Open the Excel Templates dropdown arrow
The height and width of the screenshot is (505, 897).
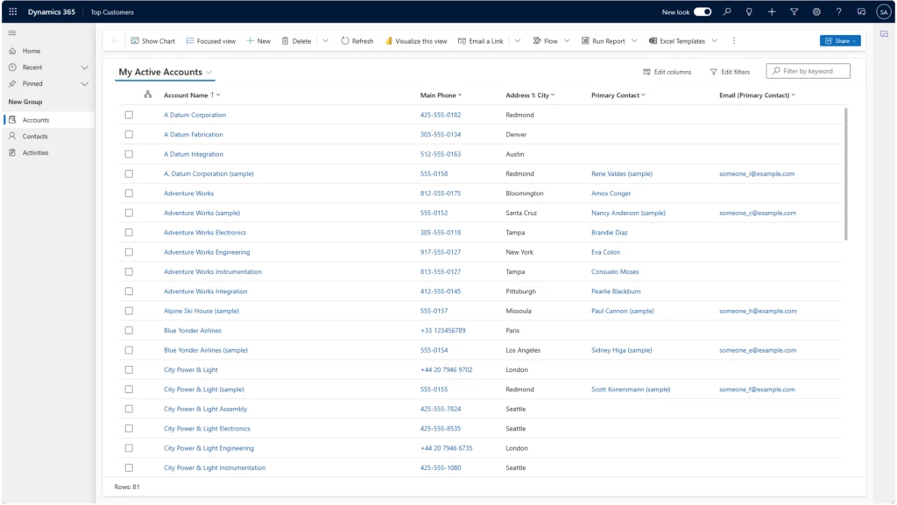[x=715, y=41]
